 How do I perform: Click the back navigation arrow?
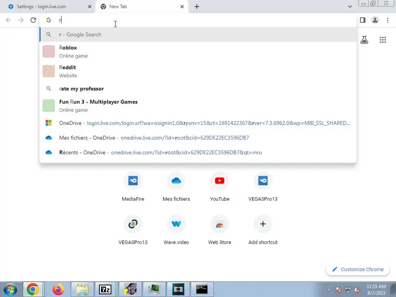click(9, 20)
